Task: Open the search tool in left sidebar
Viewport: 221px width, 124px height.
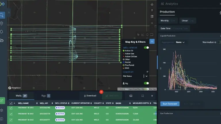Action: click(2, 15)
